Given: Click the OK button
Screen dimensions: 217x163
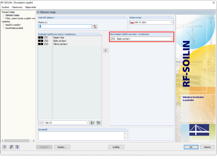Looking at the screenshot, I should [191, 147].
